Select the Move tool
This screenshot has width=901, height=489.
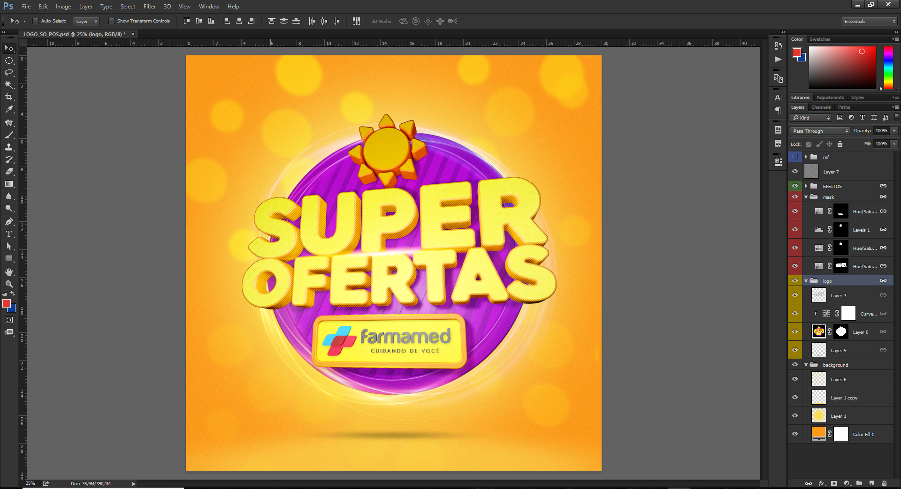point(9,48)
